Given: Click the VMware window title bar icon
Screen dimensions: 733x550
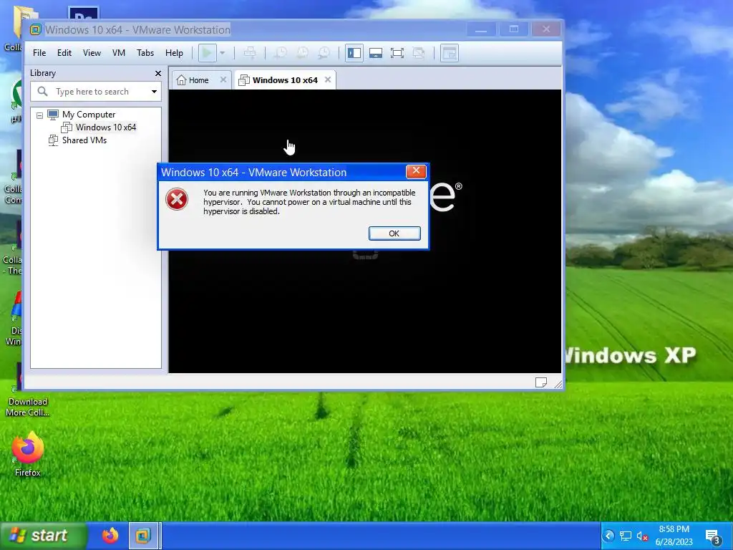Looking at the screenshot, I should coord(36,30).
